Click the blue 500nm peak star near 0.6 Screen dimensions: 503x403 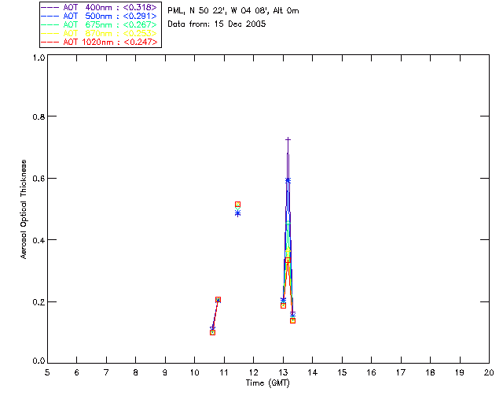tap(288, 180)
